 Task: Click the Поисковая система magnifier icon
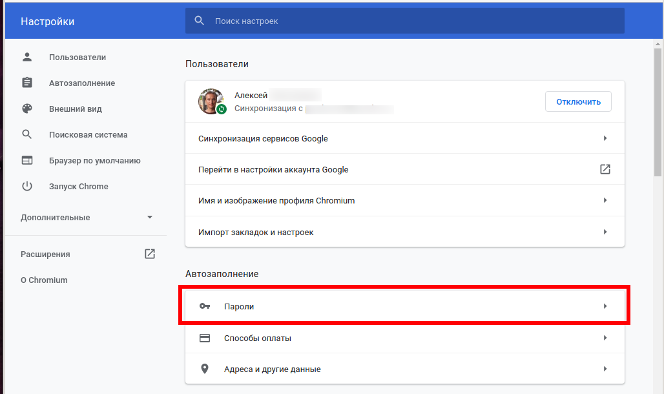pyautogui.click(x=27, y=134)
